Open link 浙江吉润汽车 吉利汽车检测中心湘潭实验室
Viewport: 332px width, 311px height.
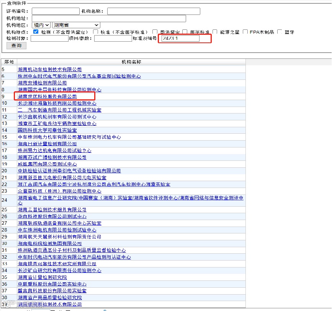(94, 185)
